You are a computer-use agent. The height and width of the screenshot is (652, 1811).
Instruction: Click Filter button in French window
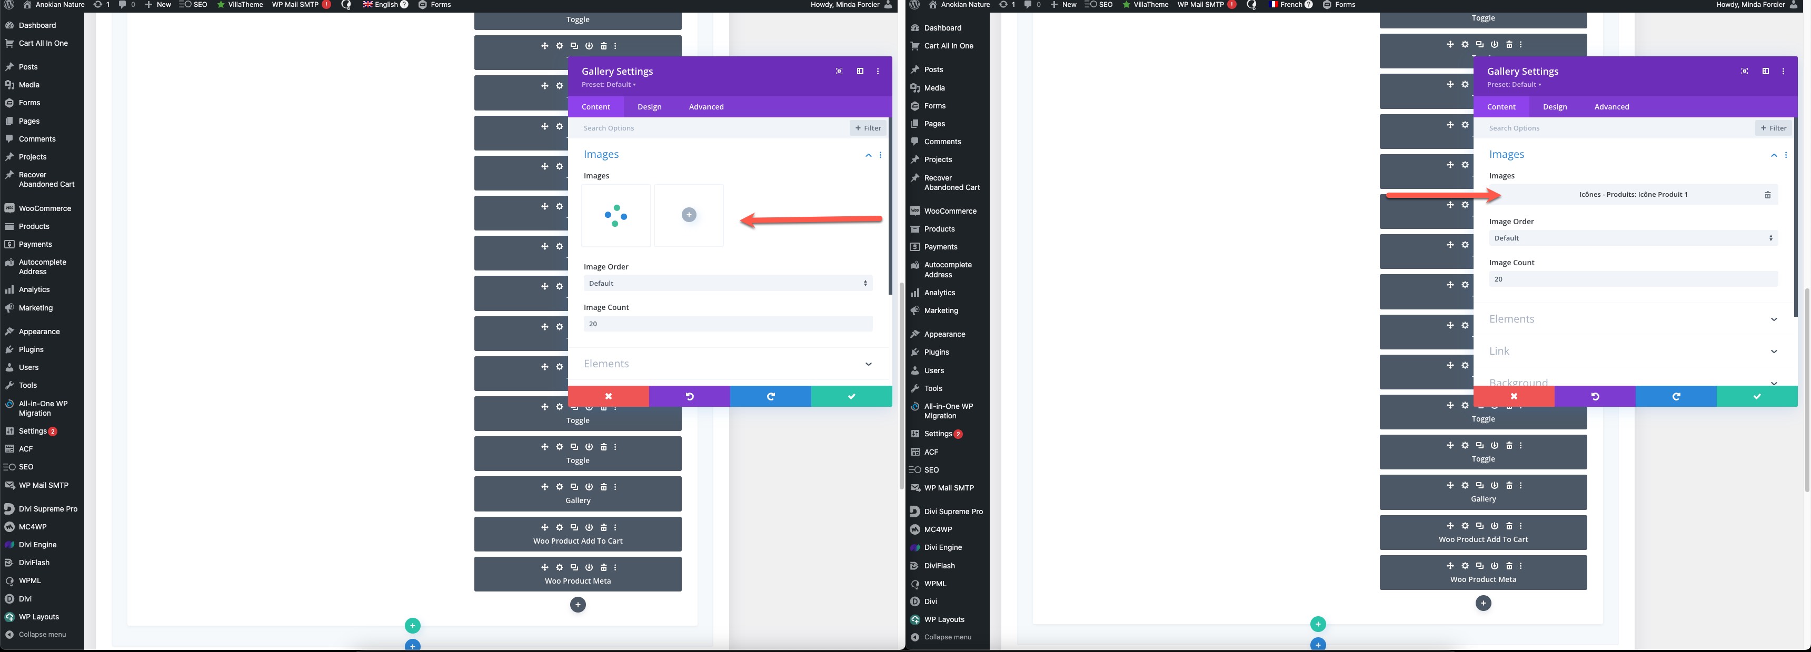tap(1773, 128)
